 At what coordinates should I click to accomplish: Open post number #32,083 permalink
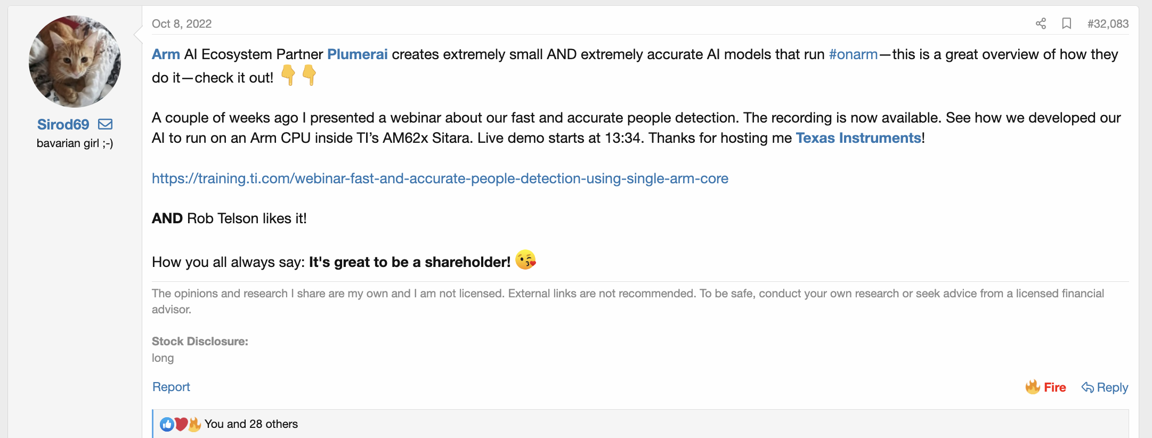click(x=1108, y=23)
